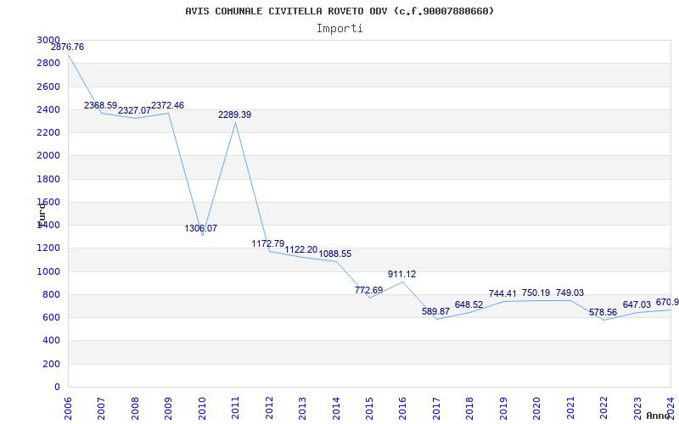The height and width of the screenshot is (424, 679).
Task: Click the Euro axis title
Action: [x=42, y=215]
